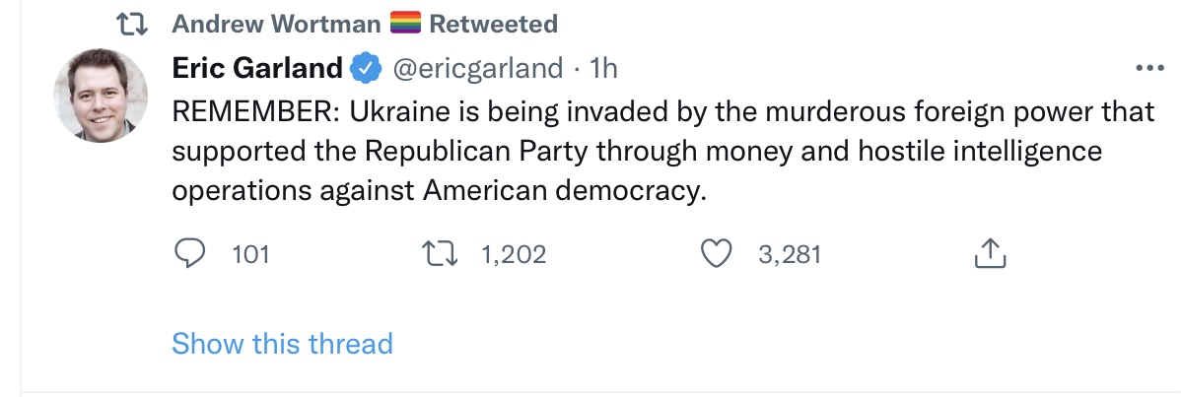Open the three-dot more options menu
The width and height of the screenshot is (1181, 397).
click(1149, 69)
